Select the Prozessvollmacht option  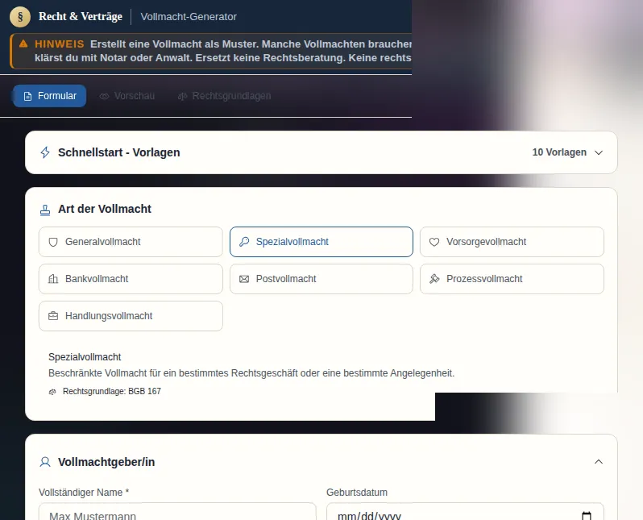[x=512, y=279]
